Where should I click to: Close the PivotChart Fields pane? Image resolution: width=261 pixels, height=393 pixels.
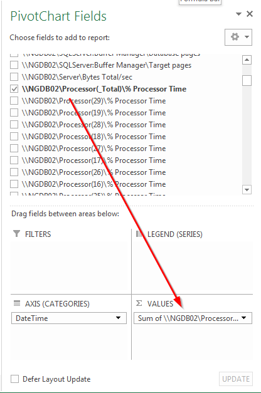pos(250,14)
